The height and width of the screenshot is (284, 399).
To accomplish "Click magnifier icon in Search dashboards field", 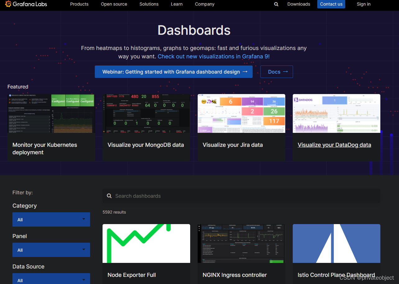I will click(x=109, y=196).
